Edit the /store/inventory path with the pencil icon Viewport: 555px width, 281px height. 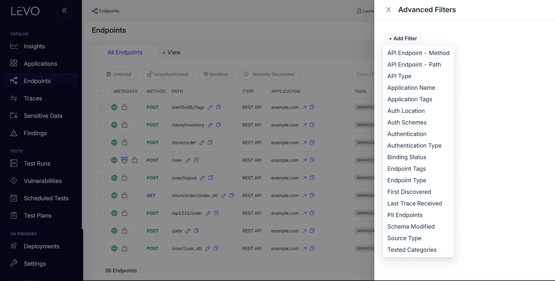210,125
